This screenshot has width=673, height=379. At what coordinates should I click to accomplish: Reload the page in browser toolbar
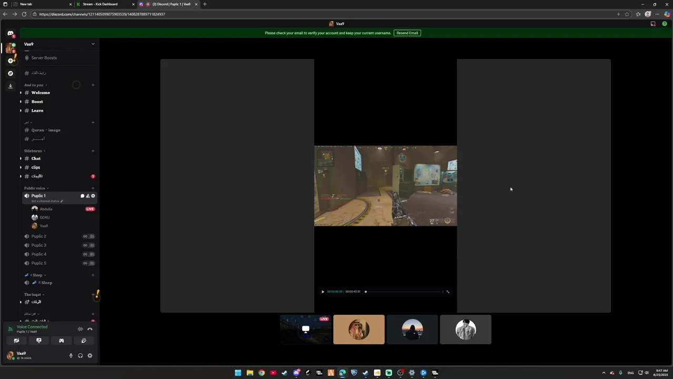click(x=24, y=14)
